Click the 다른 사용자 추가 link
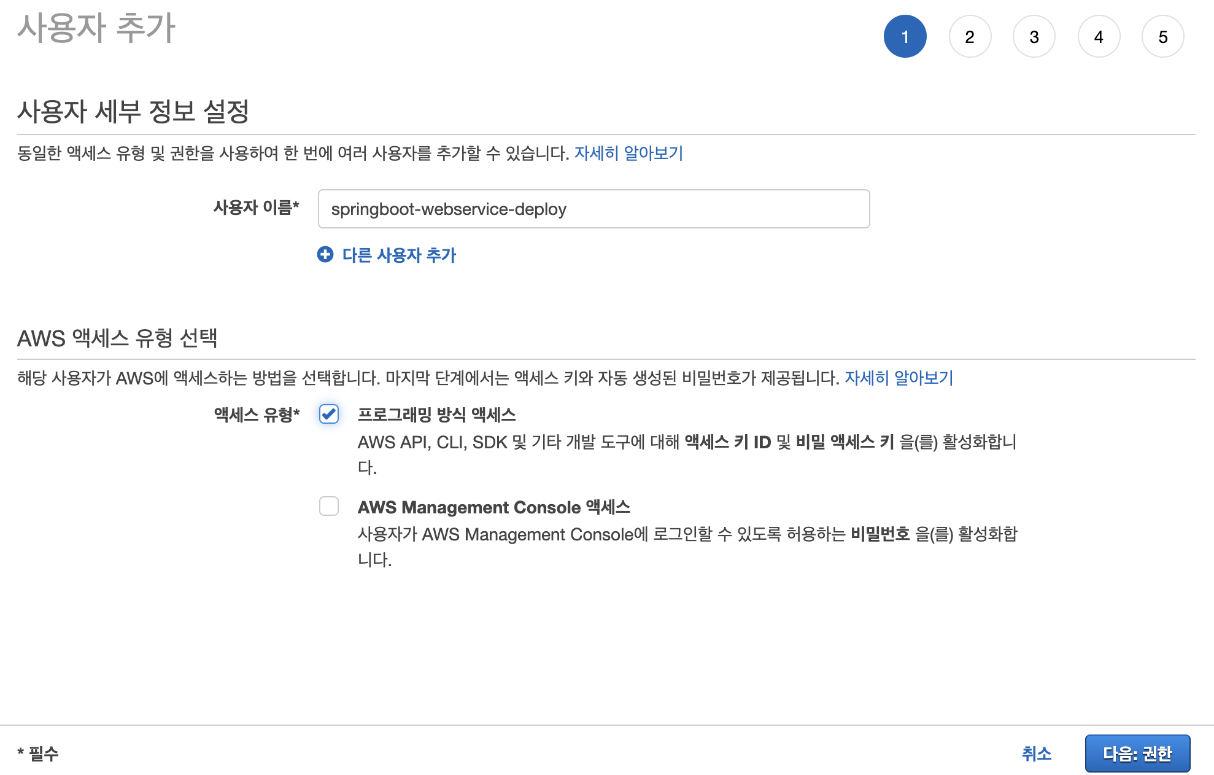This screenshot has height=775, width=1214. (x=399, y=255)
